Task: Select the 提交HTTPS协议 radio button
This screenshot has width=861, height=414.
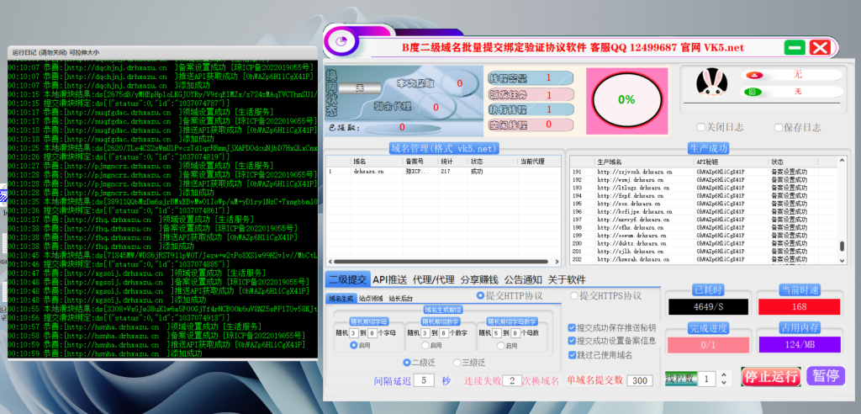Action: pyautogui.click(x=576, y=296)
